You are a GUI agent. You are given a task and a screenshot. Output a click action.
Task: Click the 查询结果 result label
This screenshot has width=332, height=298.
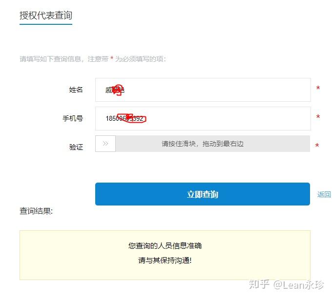pyautogui.click(x=36, y=211)
